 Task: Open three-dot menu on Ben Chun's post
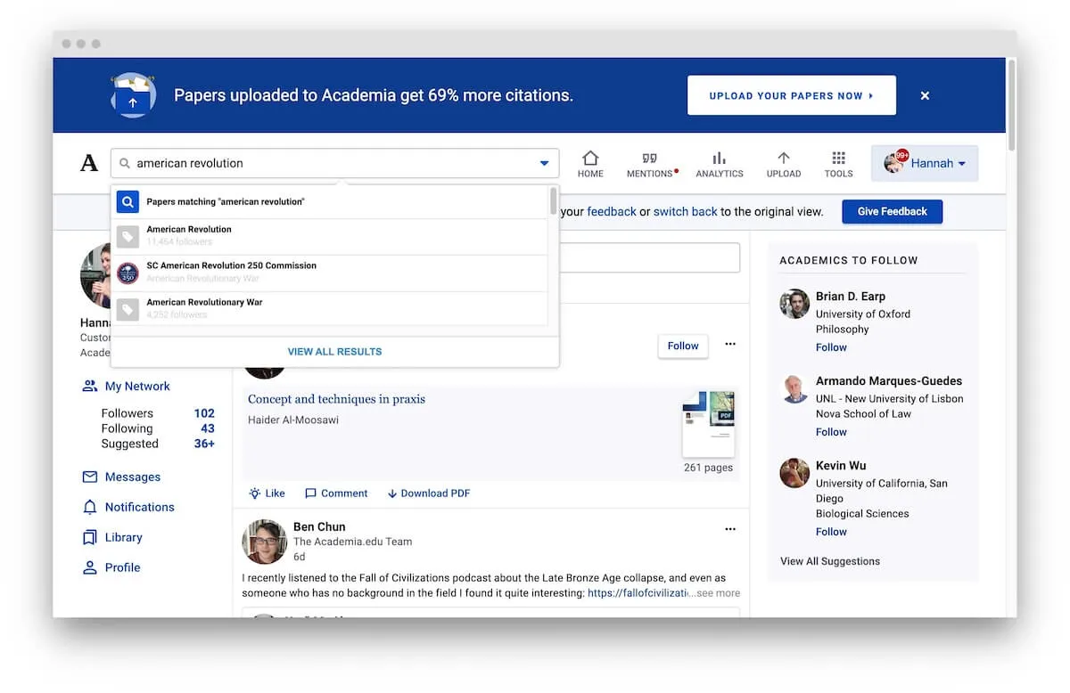[x=730, y=529]
